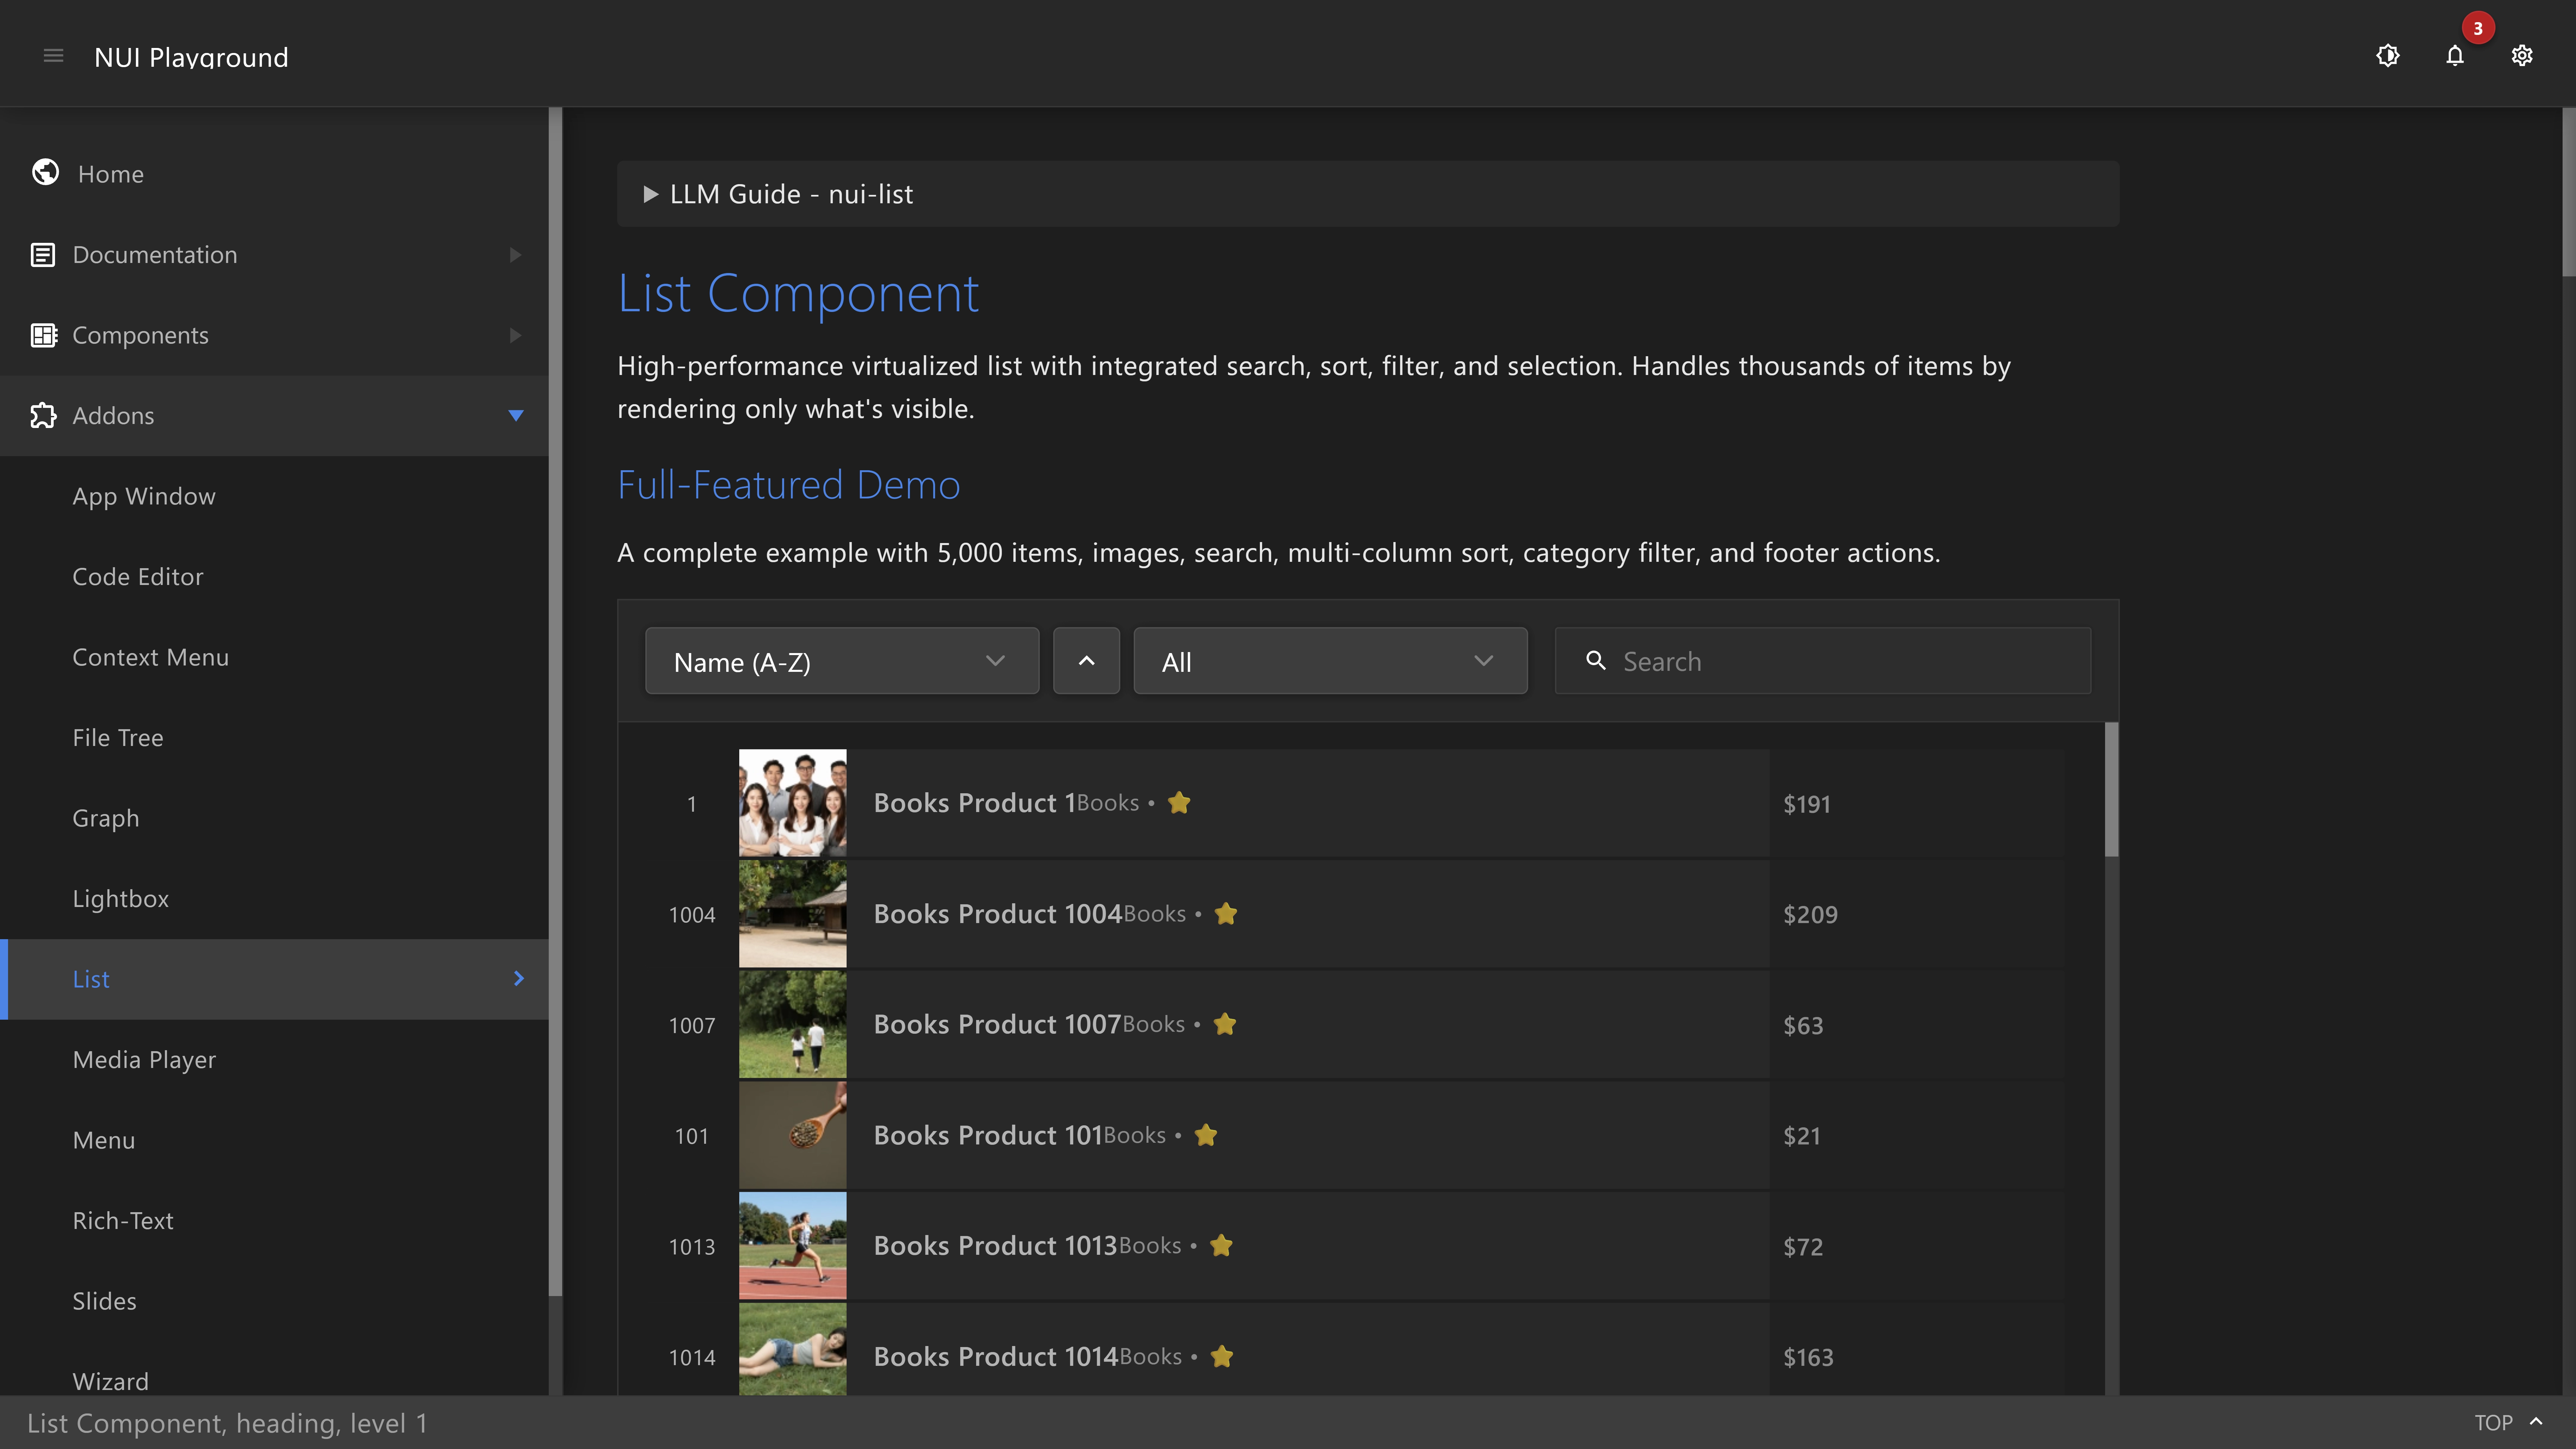This screenshot has width=2576, height=1449.
Task: Click the sidebar vertical scrollbar
Action: [x=555, y=702]
